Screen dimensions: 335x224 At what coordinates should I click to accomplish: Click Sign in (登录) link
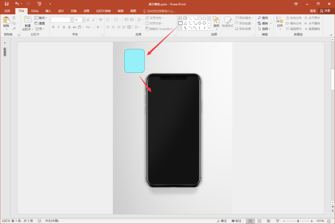point(313,11)
